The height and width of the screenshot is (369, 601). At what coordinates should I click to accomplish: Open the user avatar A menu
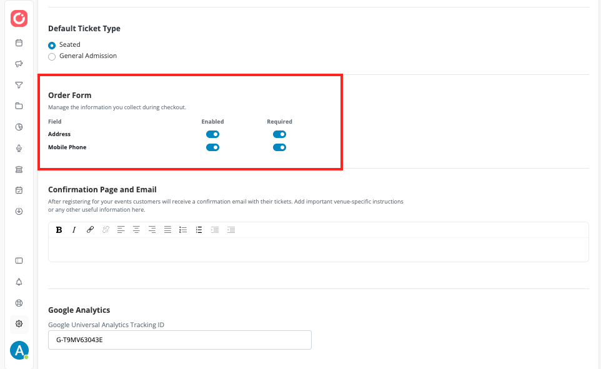[x=19, y=350]
